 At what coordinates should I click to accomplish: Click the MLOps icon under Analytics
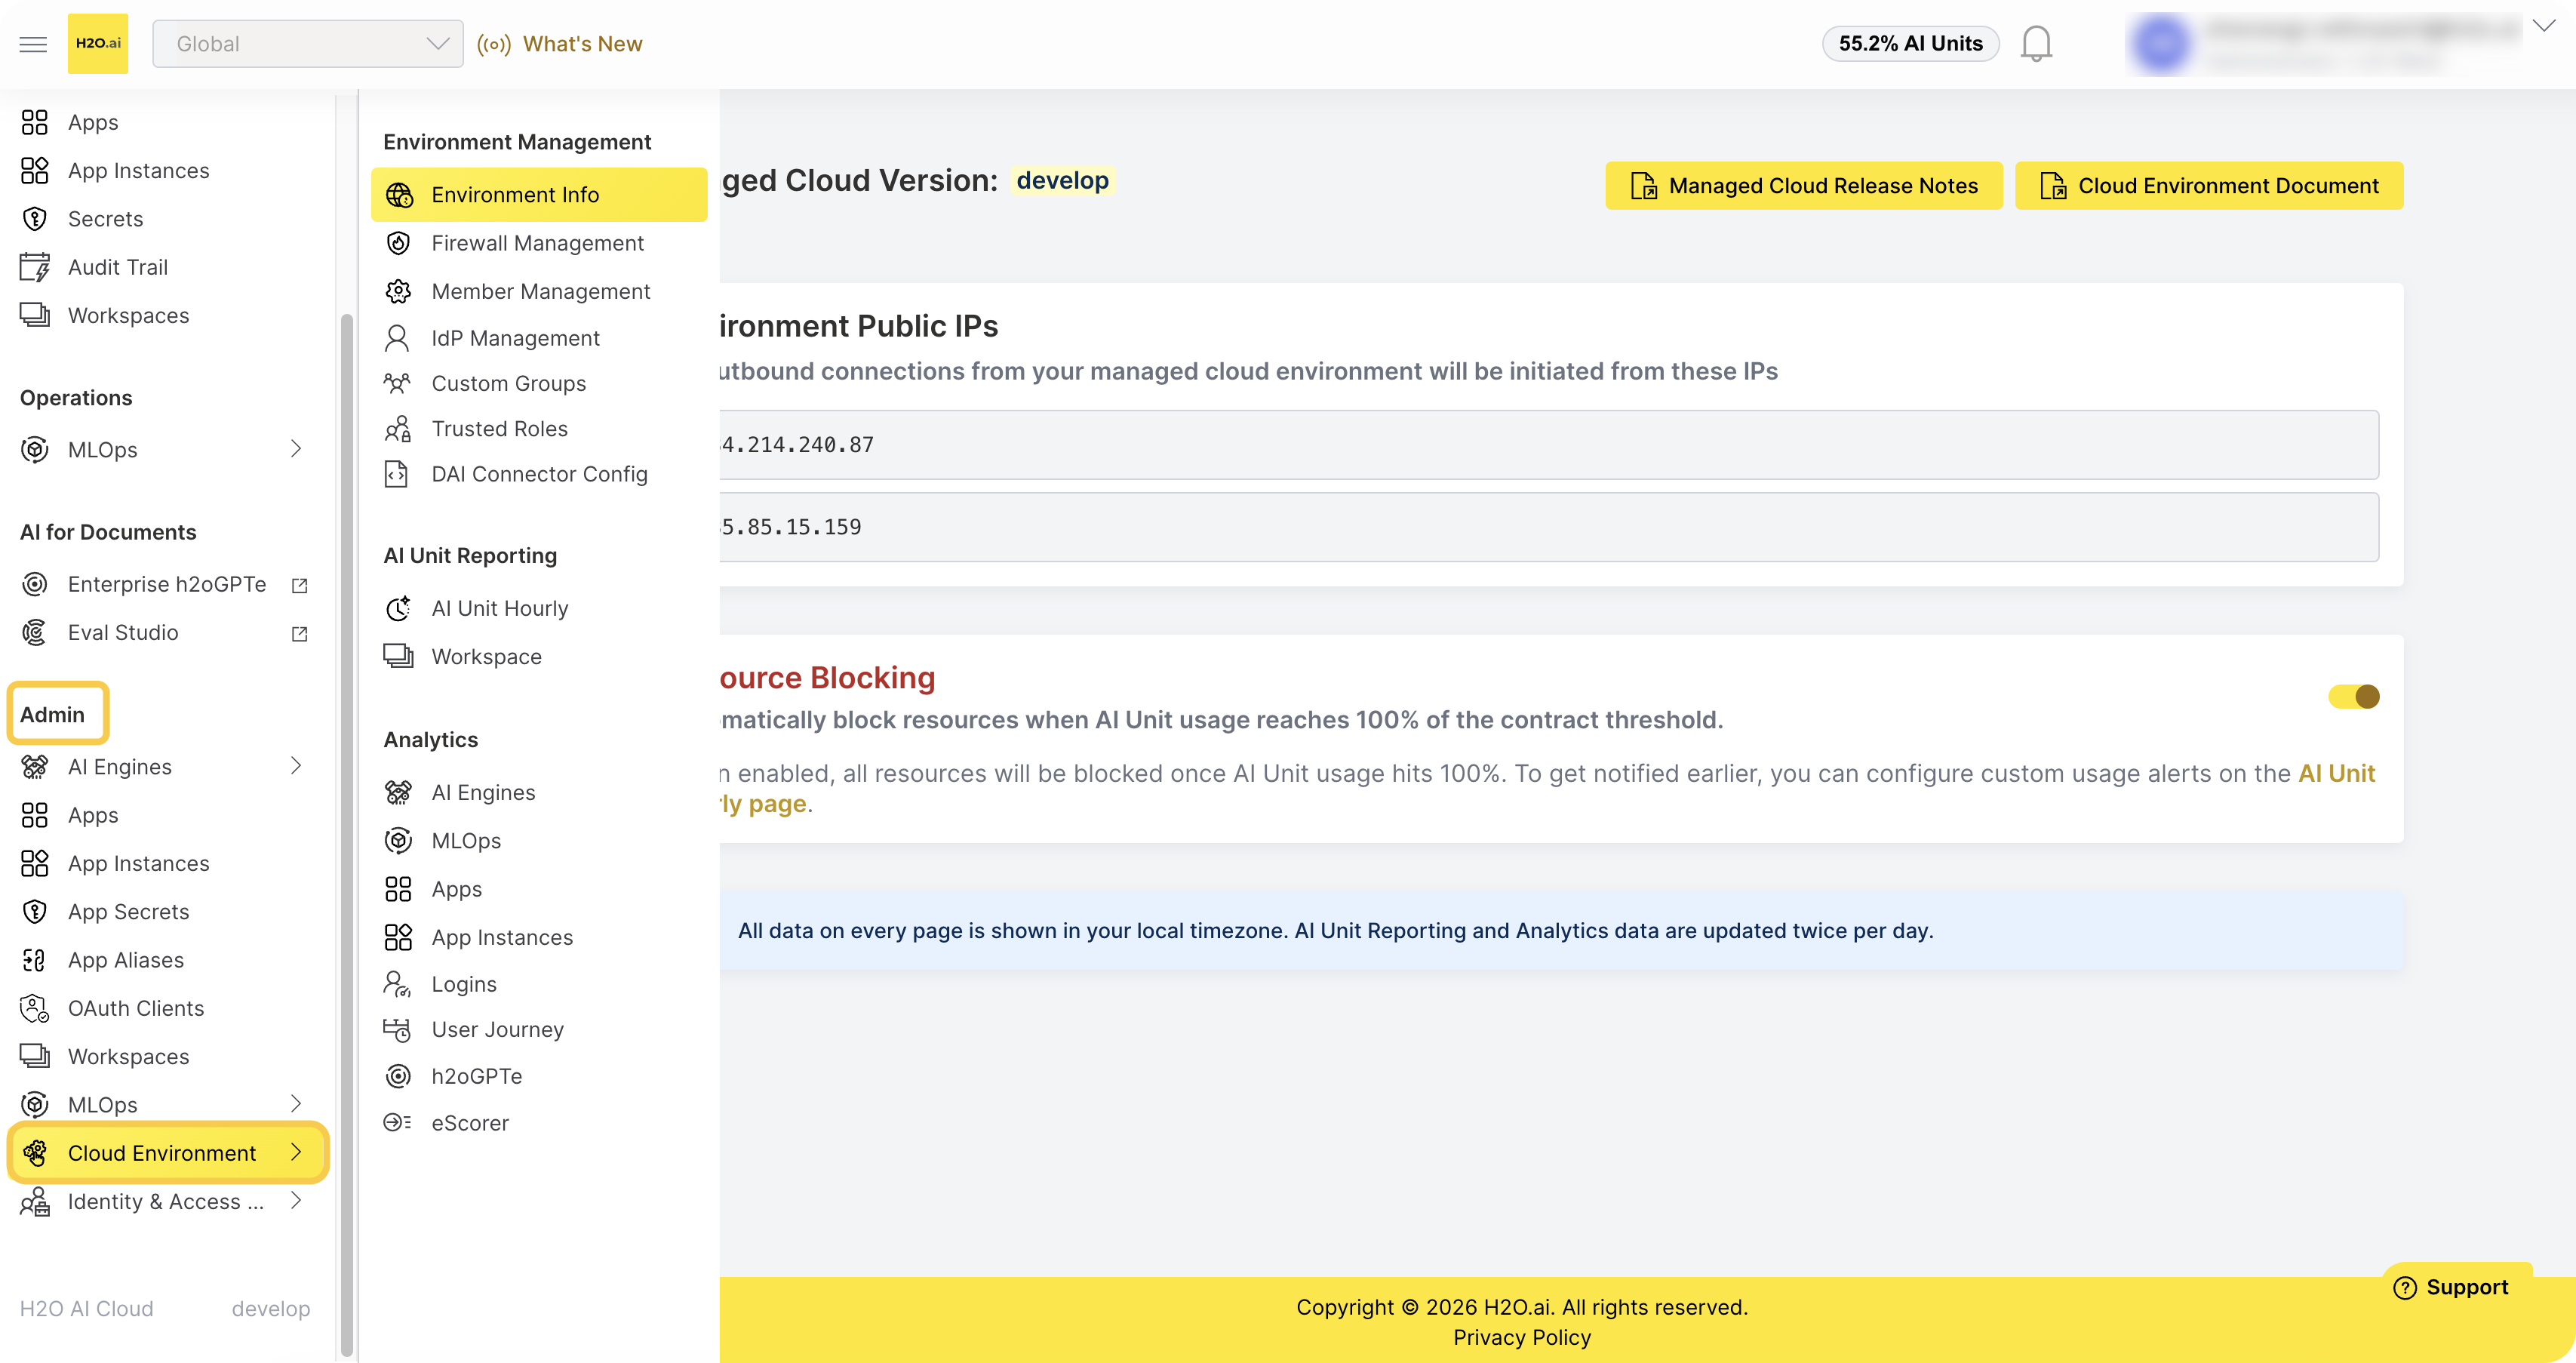398,841
